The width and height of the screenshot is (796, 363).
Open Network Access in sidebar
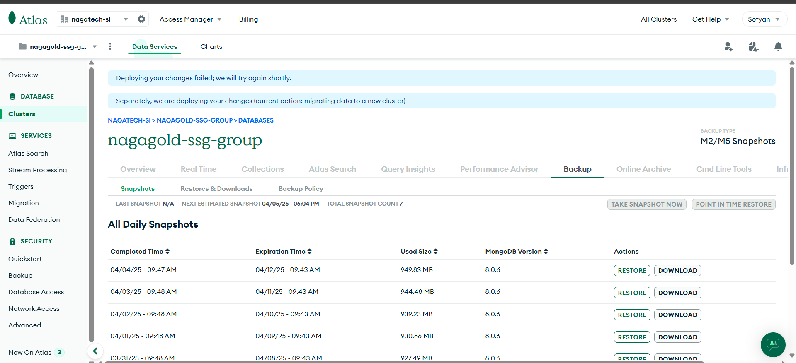pyautogui.click(x=34, y=308)
